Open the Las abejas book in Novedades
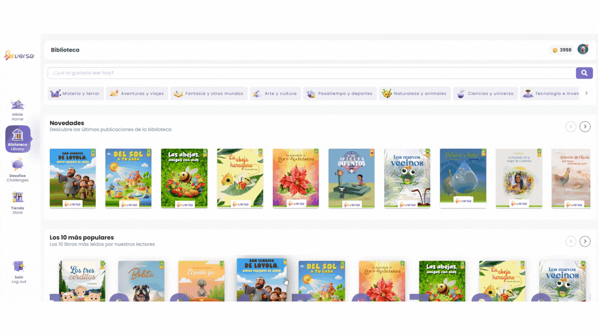This screenshot has width=598, height=336. tap(184, 178)
